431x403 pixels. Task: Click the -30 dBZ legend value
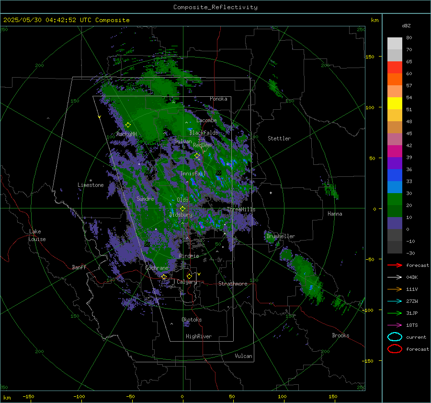tap(410, 253)
